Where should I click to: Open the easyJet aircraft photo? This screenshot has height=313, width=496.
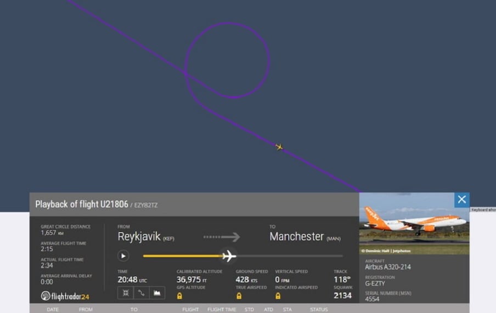[x=414, y=223]
